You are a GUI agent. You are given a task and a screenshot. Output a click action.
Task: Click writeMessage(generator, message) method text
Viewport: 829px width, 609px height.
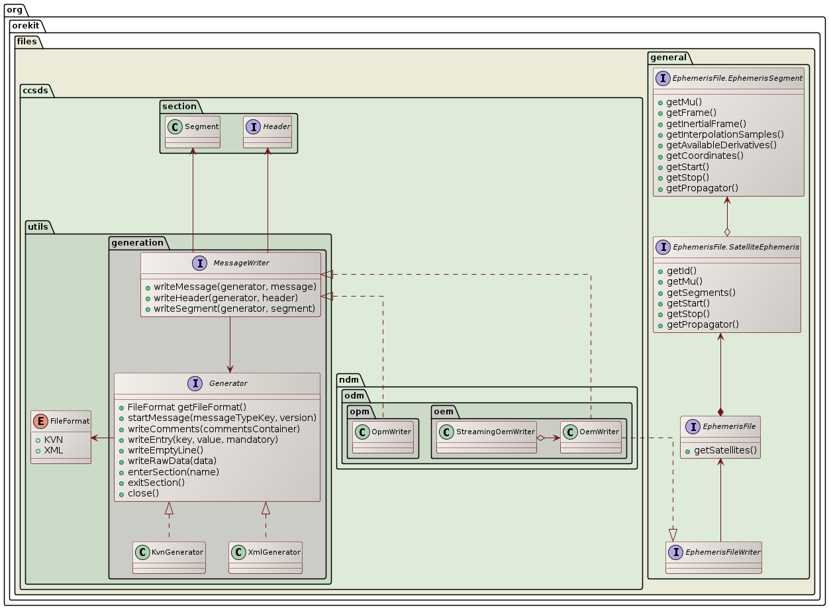tap(235, 287)
